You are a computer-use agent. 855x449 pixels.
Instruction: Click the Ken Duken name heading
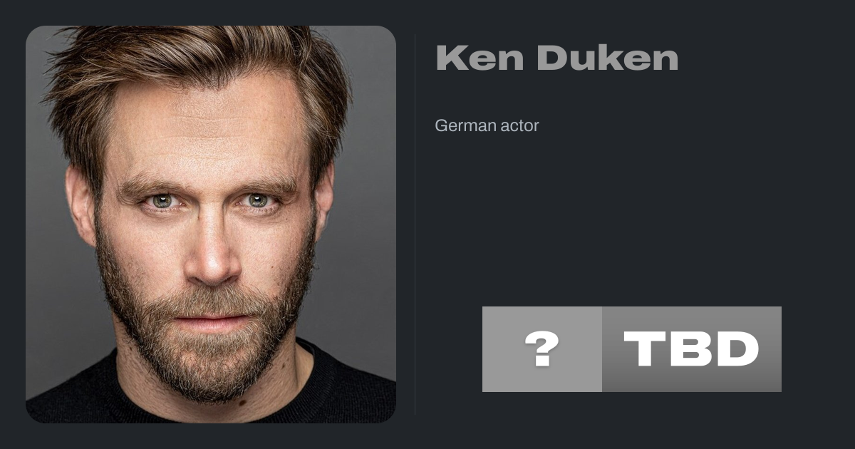click(556, 58)
